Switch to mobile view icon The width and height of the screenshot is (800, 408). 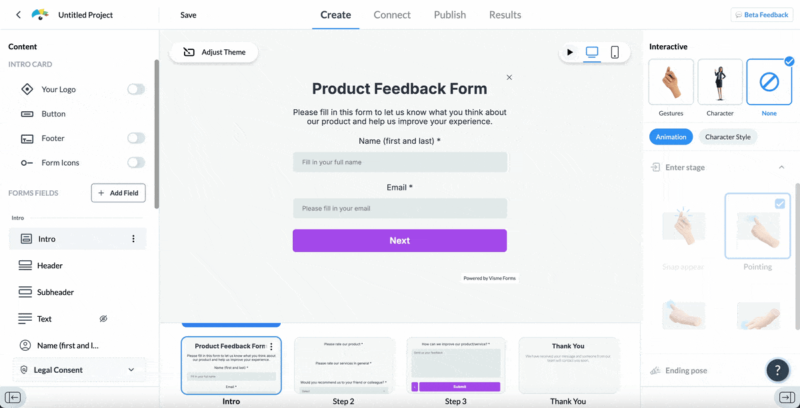(615, 52)
